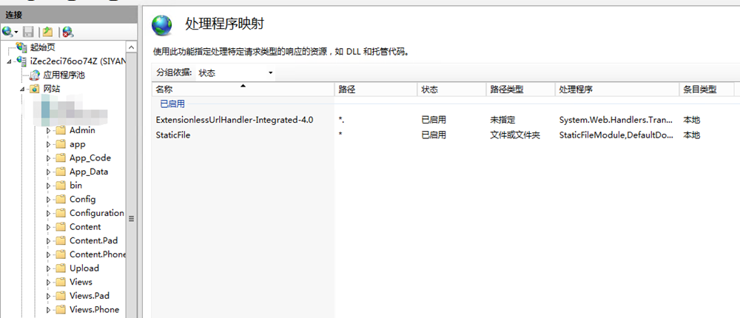The height and width of the screenshot is (318, 740).
Task: Click the Views.Phone folder icon
Action: tap(60, 310)
